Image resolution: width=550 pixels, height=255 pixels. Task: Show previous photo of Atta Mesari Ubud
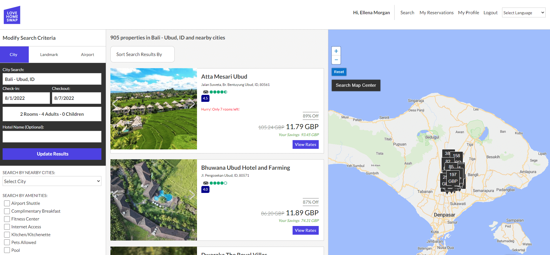[x=115, y=104]
